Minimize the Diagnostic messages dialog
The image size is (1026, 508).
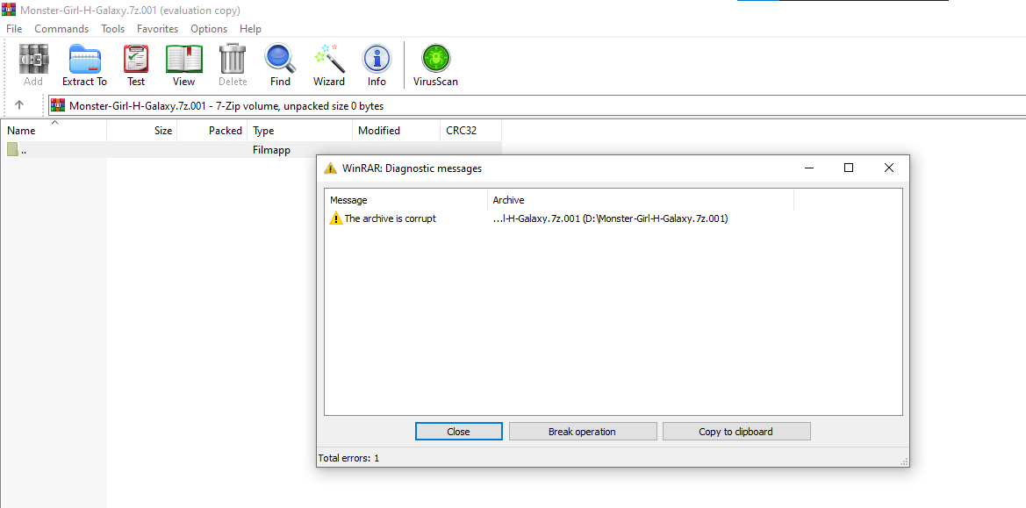point(809,168)
